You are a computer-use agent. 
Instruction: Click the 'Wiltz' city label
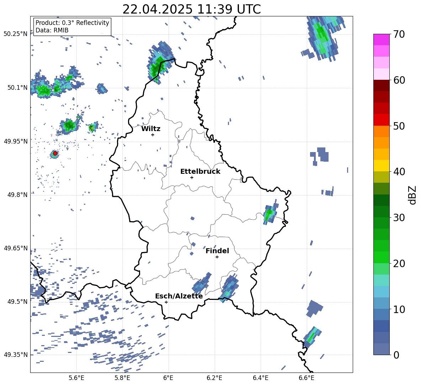151,129
